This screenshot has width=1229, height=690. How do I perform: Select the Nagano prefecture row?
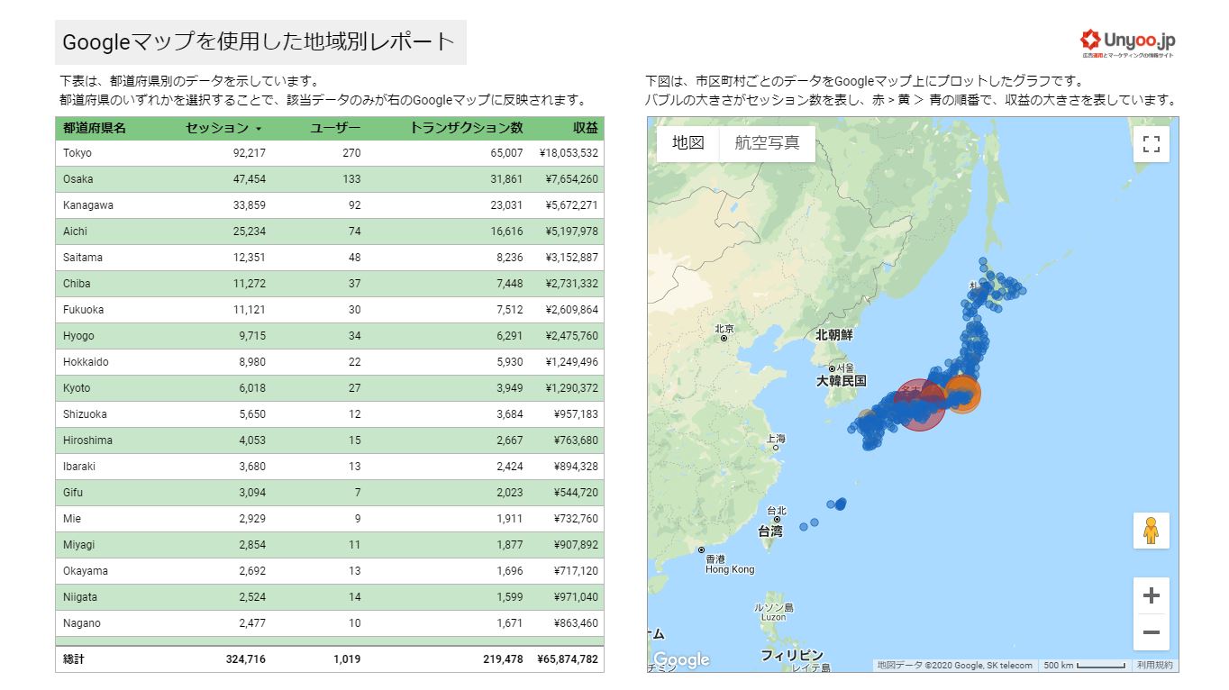point(330,623)
